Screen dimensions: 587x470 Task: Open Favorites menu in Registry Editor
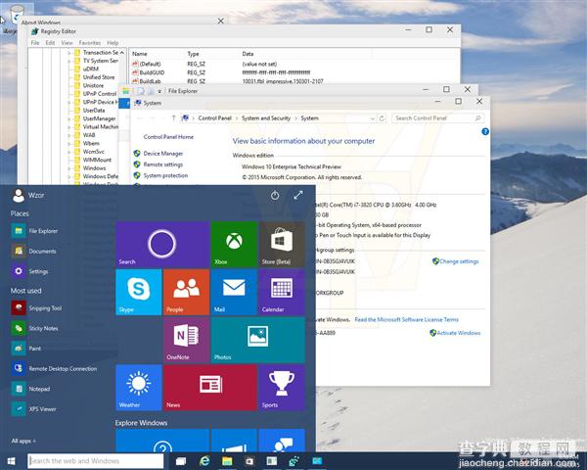click(x=90, y=43)
